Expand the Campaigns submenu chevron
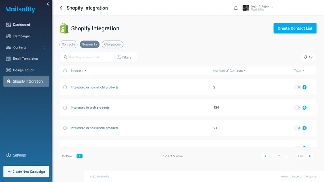The width and height of the screenshot is (324, 182). (x=45, y=36)
